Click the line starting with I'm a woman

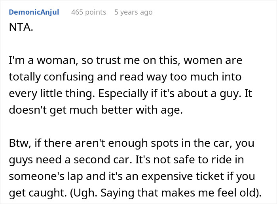click(x=125, y=60)
